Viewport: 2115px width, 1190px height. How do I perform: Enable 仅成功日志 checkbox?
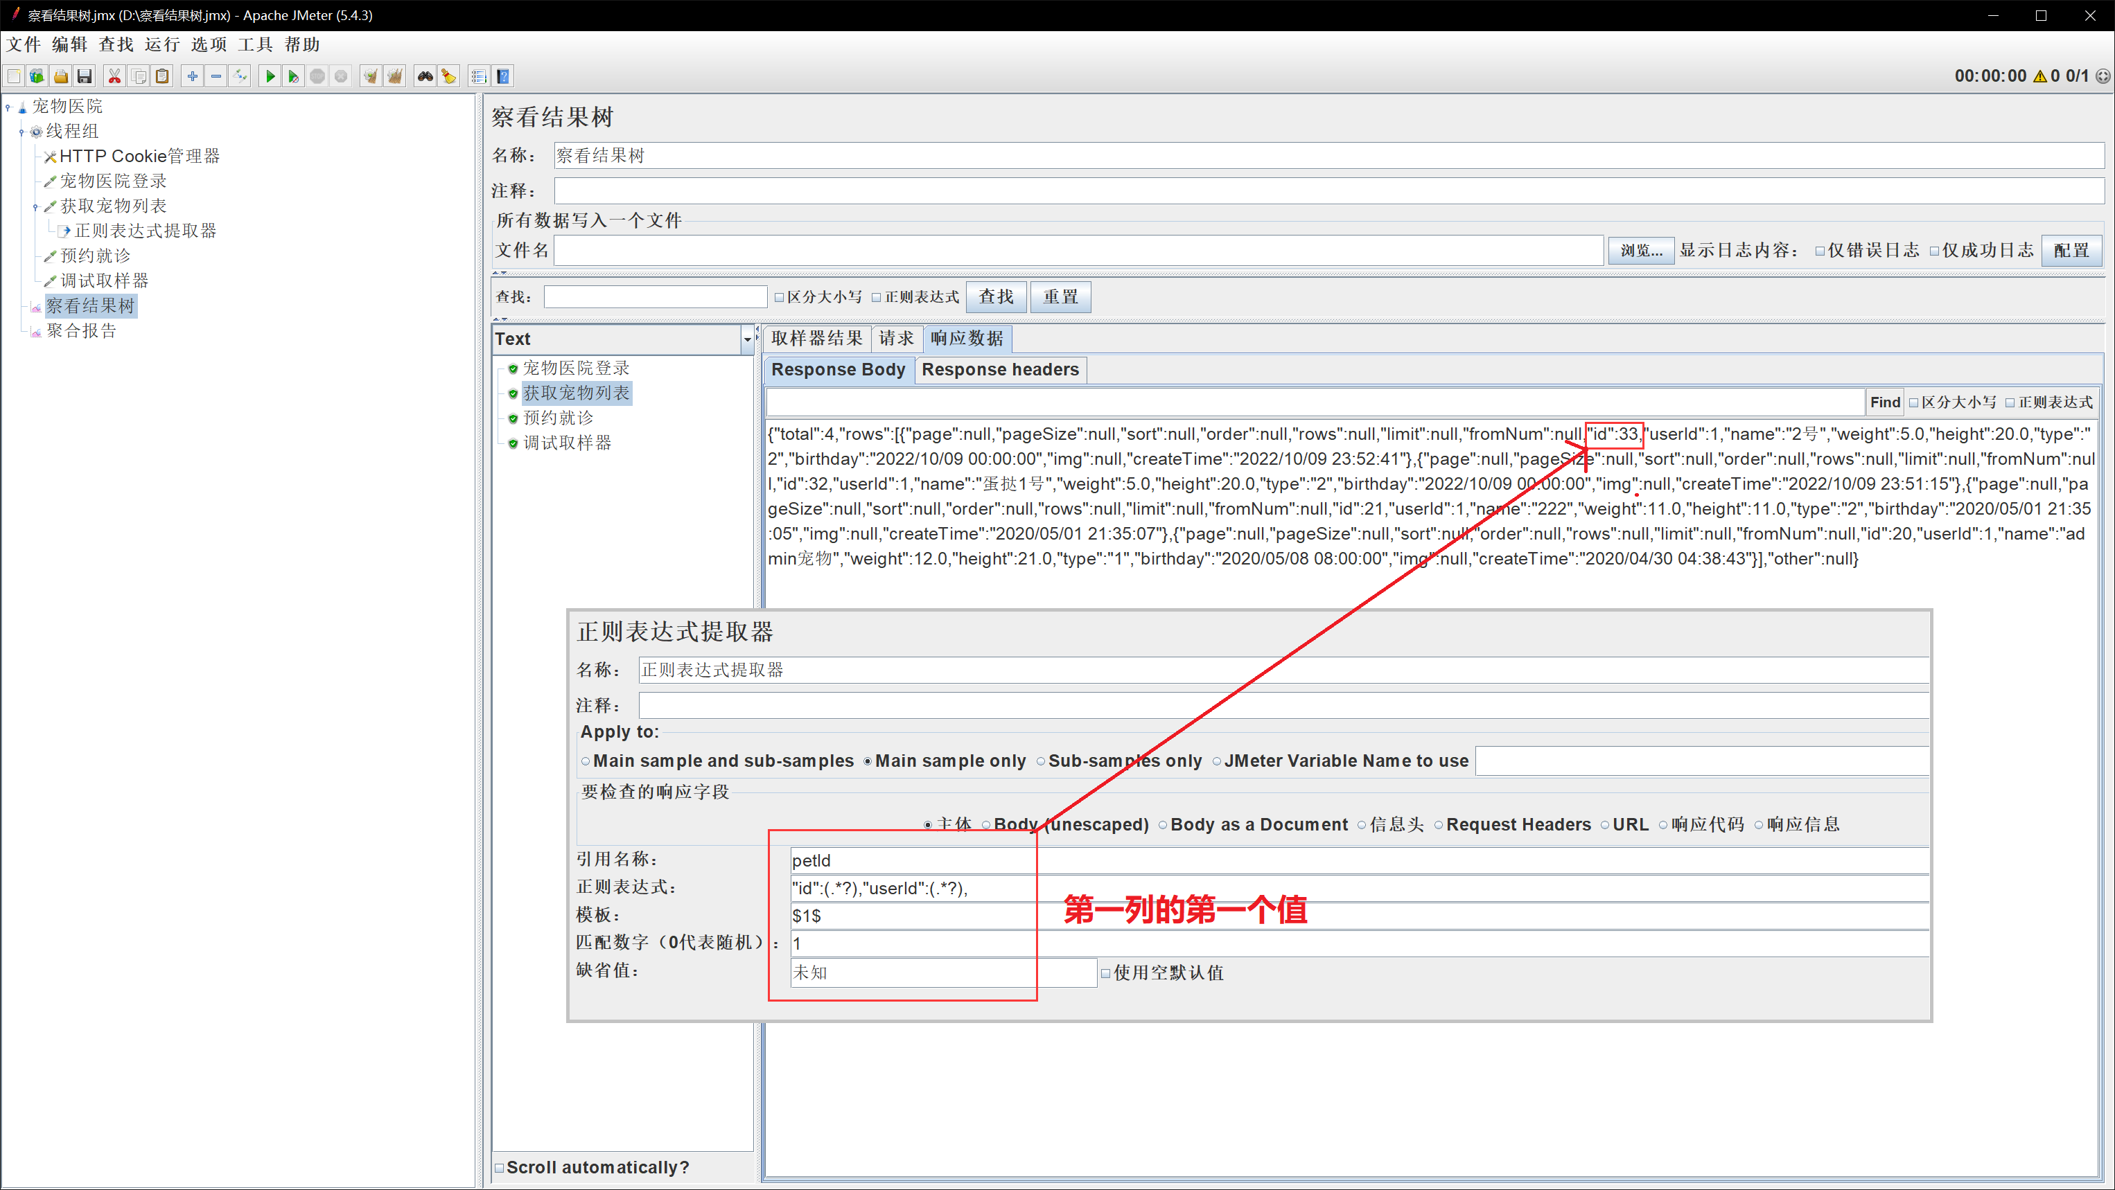(1934, 251)
